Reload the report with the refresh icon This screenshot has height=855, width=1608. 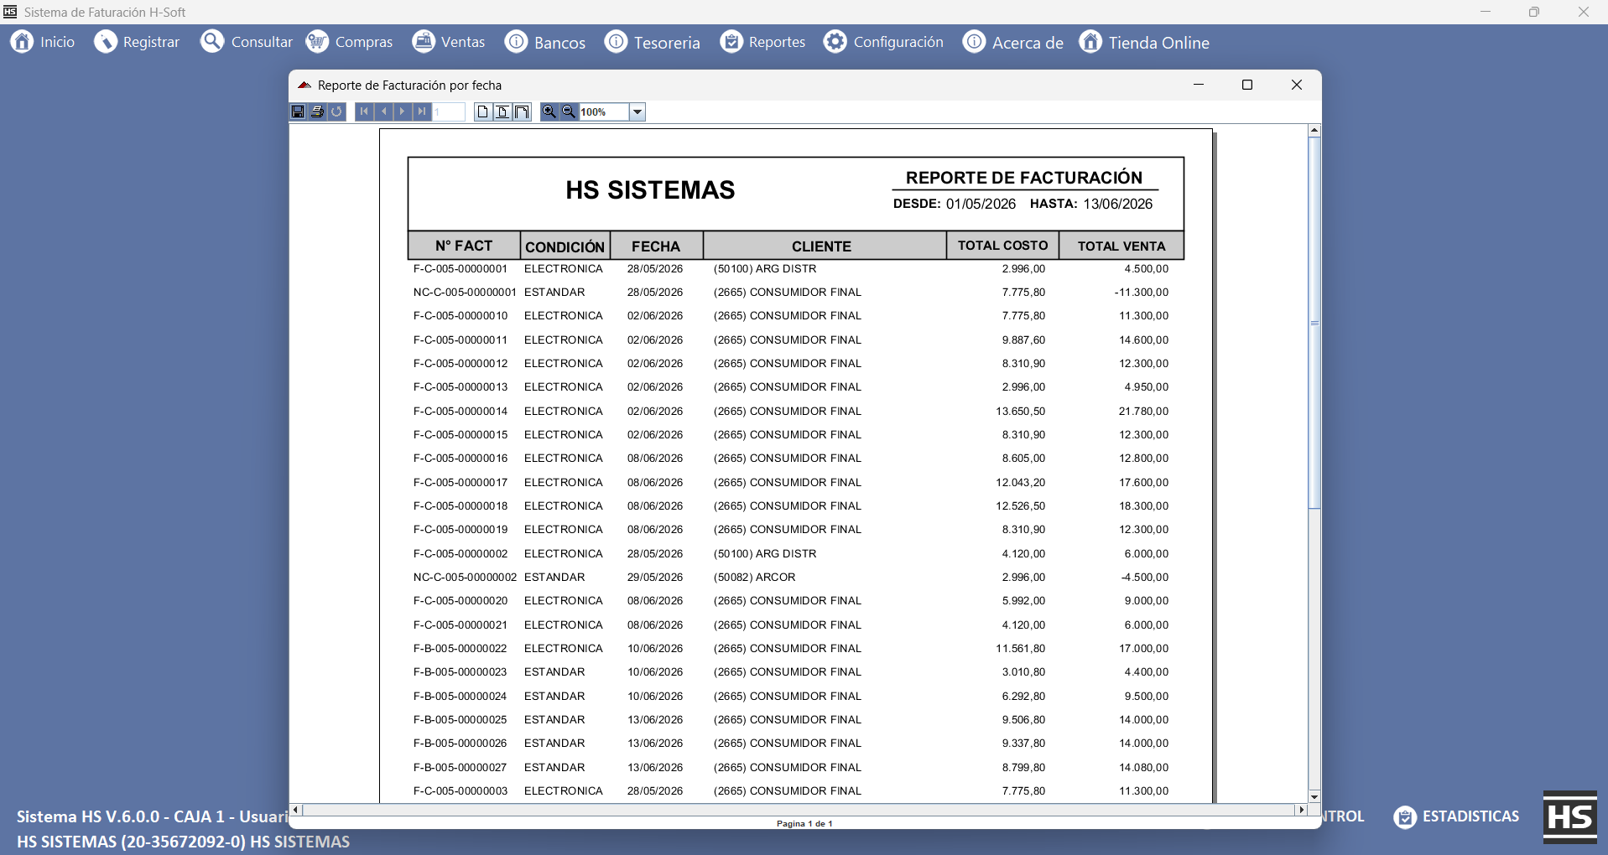(336, 111)
